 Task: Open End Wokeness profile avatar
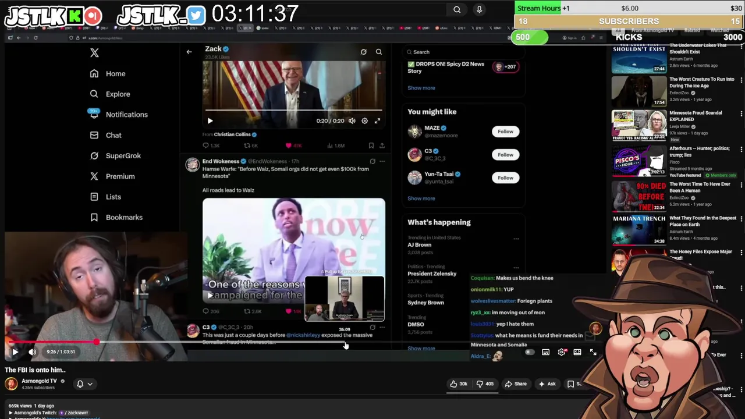[x=192, y=165]
